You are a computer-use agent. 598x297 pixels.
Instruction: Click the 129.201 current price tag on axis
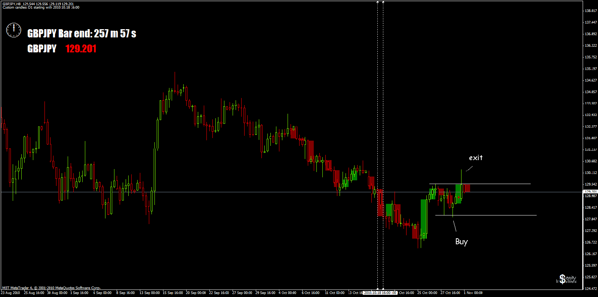[x=591, y=192]
